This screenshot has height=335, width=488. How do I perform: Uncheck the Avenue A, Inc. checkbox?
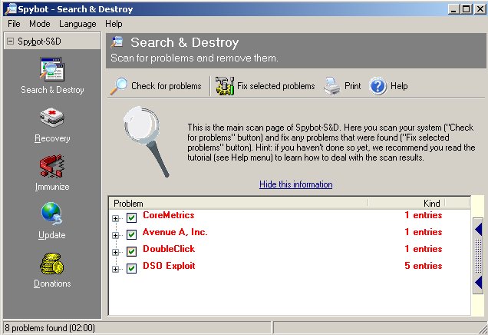click(x=132, y=234)
